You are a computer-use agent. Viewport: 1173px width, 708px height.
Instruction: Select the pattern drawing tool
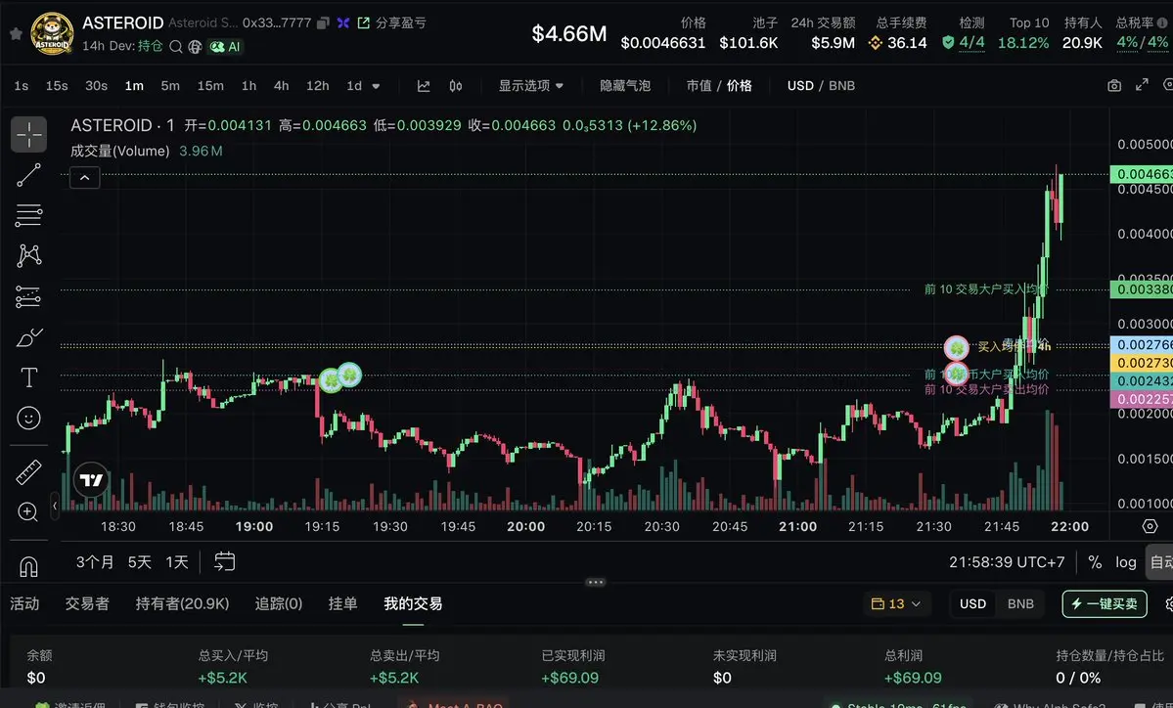coord(29,255)
